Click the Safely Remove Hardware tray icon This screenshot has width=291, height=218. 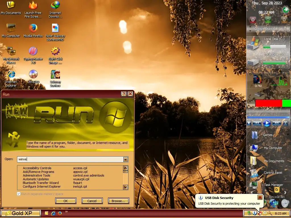[249, 213]
